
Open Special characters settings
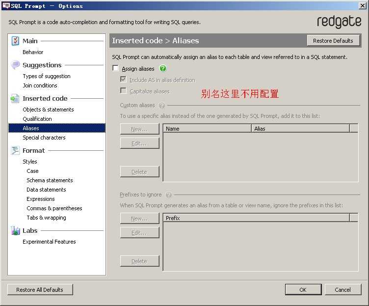click(44, 138)
